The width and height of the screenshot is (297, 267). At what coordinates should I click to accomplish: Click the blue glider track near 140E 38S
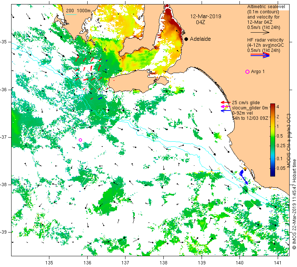(244, 177)
